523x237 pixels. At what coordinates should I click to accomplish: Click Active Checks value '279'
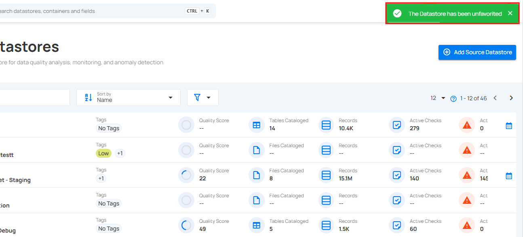coord(414,128)
